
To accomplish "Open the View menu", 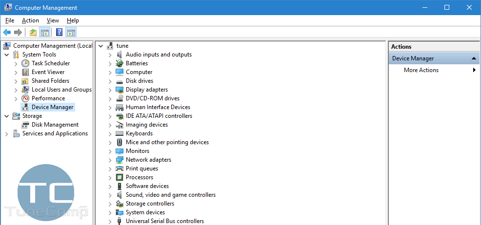I will [53, 20].
